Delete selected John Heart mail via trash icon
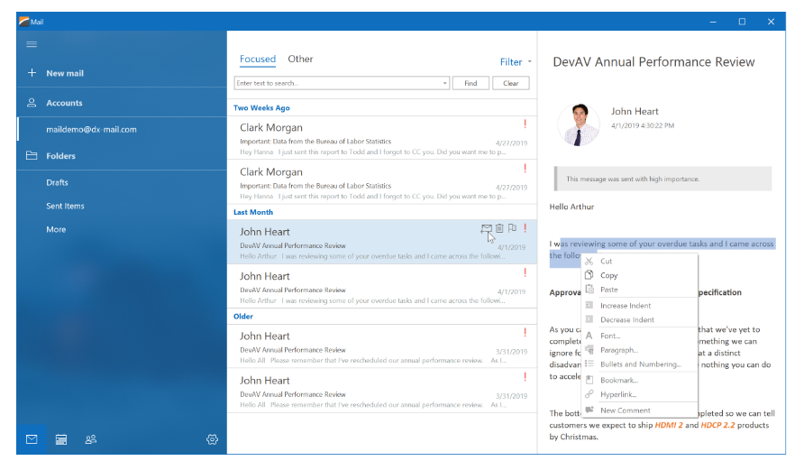This screenshot has height=470, width=804. click(x=499, y=228)
